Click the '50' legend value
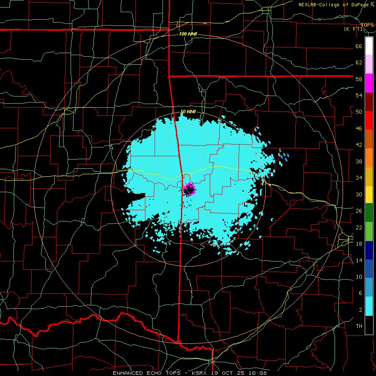This screenshot has height=376, width=376. click(x=359, y=112)
